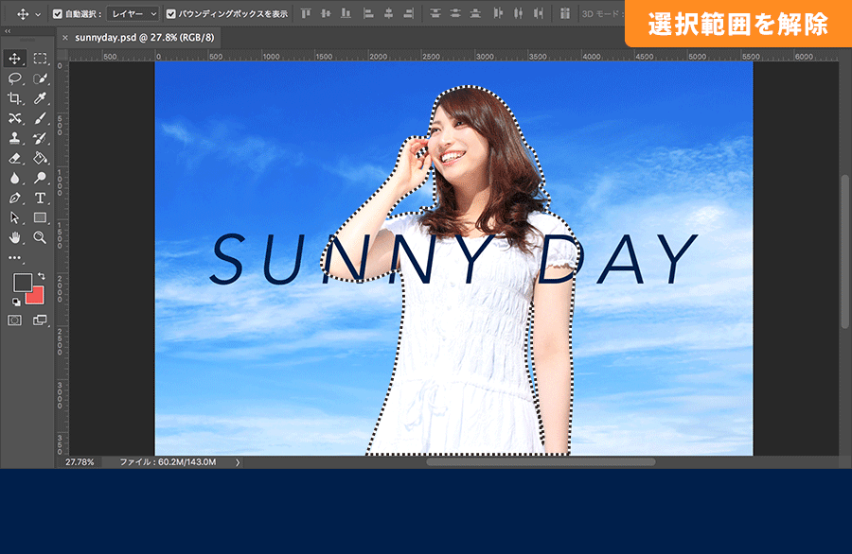852x554 pixels.
Task: Swap foreground and background colors
Action: [42, 276]
